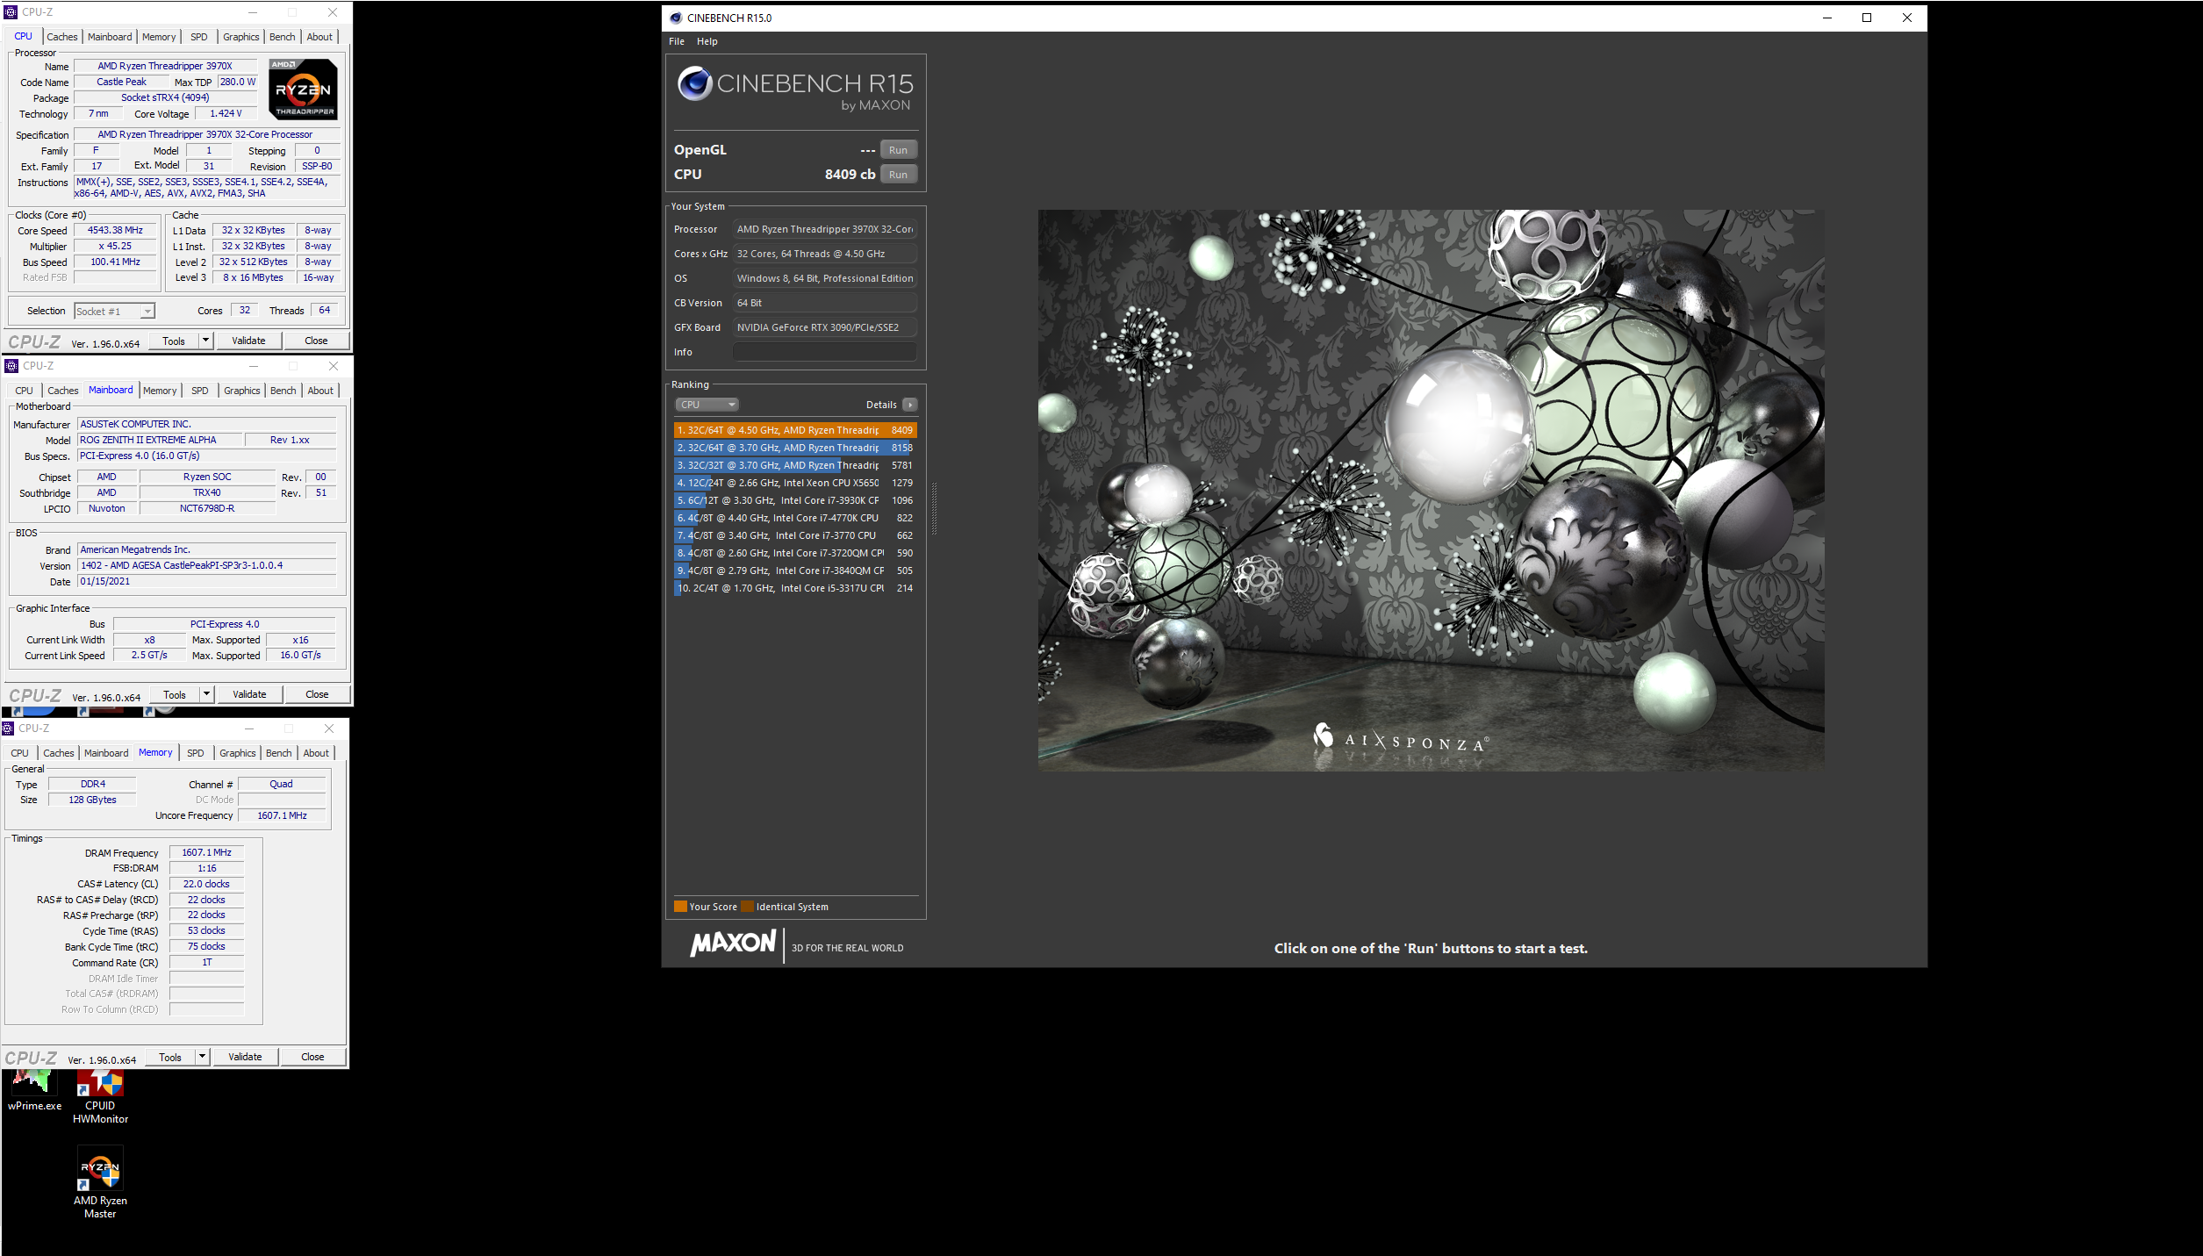Click the top CPU-Z window title icon
Image resolution: width=2203 pixels, height=1256 pixels.
click(11, 12)
